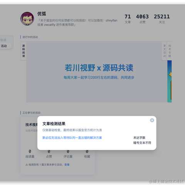The image size is (185, 185).
Task: Switch to the 技术专题 vertical tab
Action: [x=170, y=51]
